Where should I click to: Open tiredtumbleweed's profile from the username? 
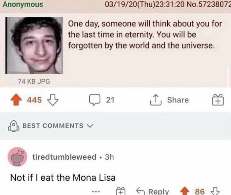[64, 157]
